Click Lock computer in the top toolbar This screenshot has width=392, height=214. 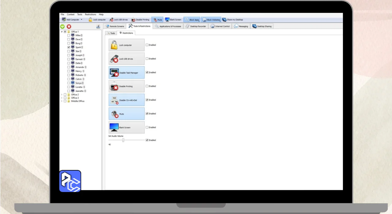pyautogui.click(x=97, y=20)
